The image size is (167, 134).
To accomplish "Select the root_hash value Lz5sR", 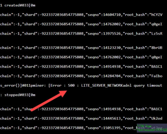I will point(157,34).
